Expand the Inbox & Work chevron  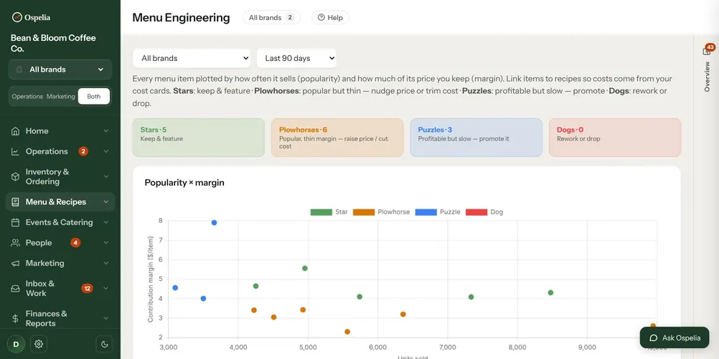[x=106, y=289]
